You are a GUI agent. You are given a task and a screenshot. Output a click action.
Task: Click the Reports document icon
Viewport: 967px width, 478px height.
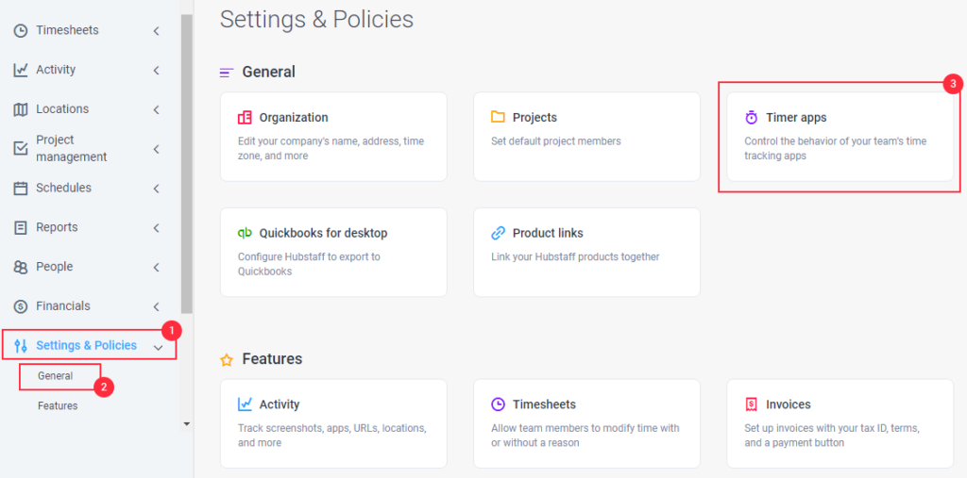point(21,228)
